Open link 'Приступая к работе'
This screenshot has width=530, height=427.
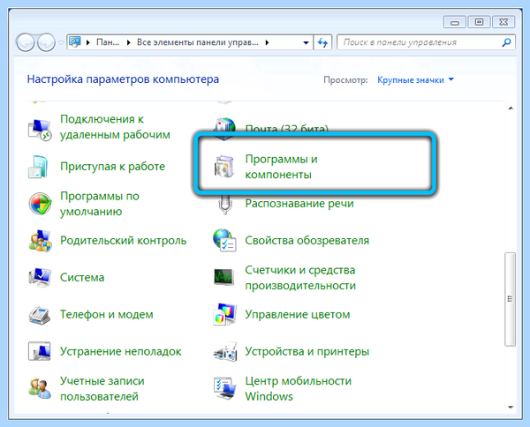tap(112, 167)
